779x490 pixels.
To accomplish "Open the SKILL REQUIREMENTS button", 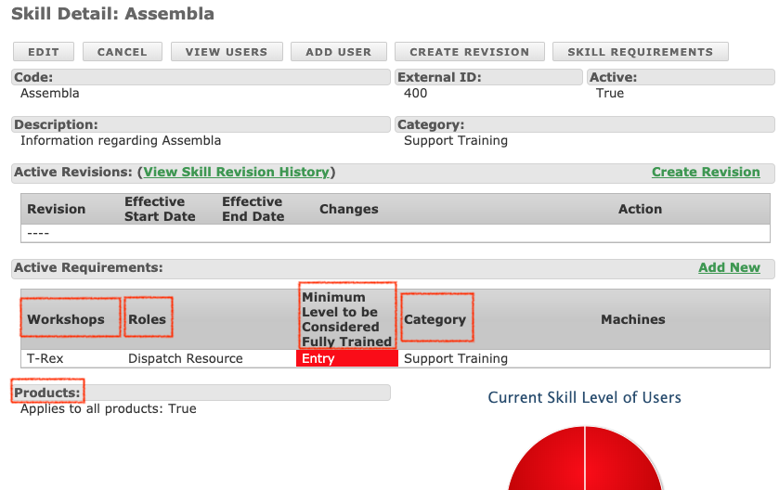I will point(641,52).
